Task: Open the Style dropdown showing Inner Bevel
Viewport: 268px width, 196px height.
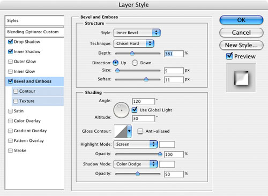Action: click(x=137, y=33)
